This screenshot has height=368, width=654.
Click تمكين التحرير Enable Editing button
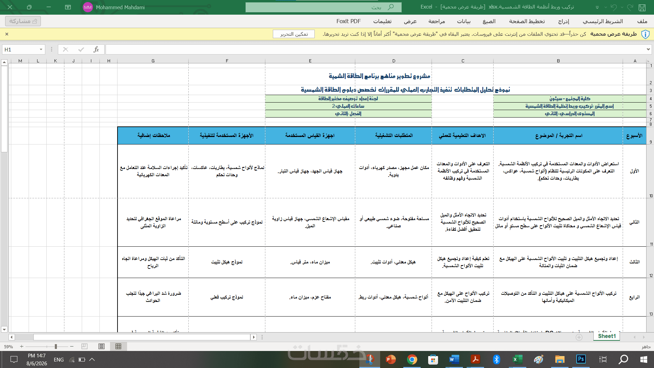pyautogui.click(x=294, y=34)
